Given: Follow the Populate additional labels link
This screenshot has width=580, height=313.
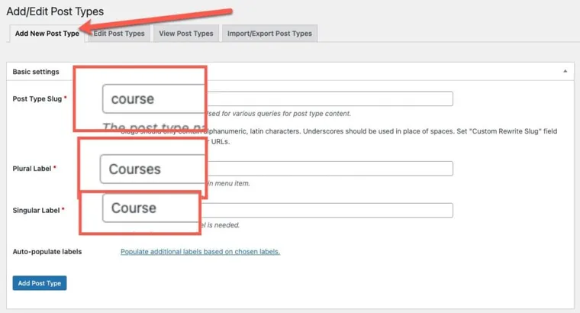Looking at the screenshot, I should click(200, 252).
